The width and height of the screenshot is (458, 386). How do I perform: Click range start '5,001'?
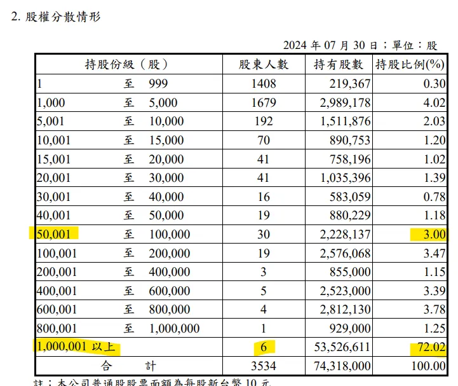[x=50, y=121]
